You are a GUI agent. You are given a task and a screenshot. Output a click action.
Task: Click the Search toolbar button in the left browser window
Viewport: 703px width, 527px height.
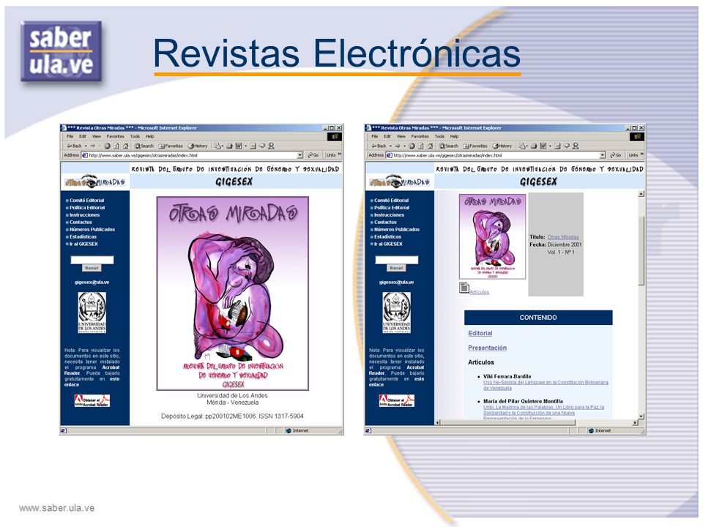point(144,146)
